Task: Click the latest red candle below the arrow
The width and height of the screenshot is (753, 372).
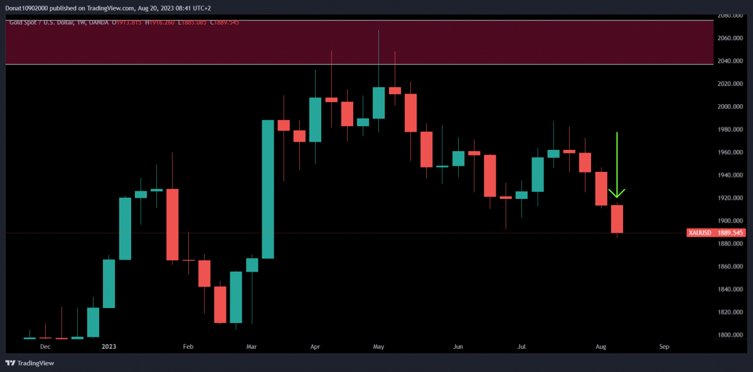Action: (x=617, y=219)
